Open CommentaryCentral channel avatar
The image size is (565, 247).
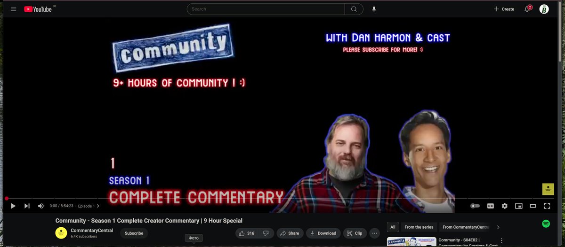tap(61, 233)
